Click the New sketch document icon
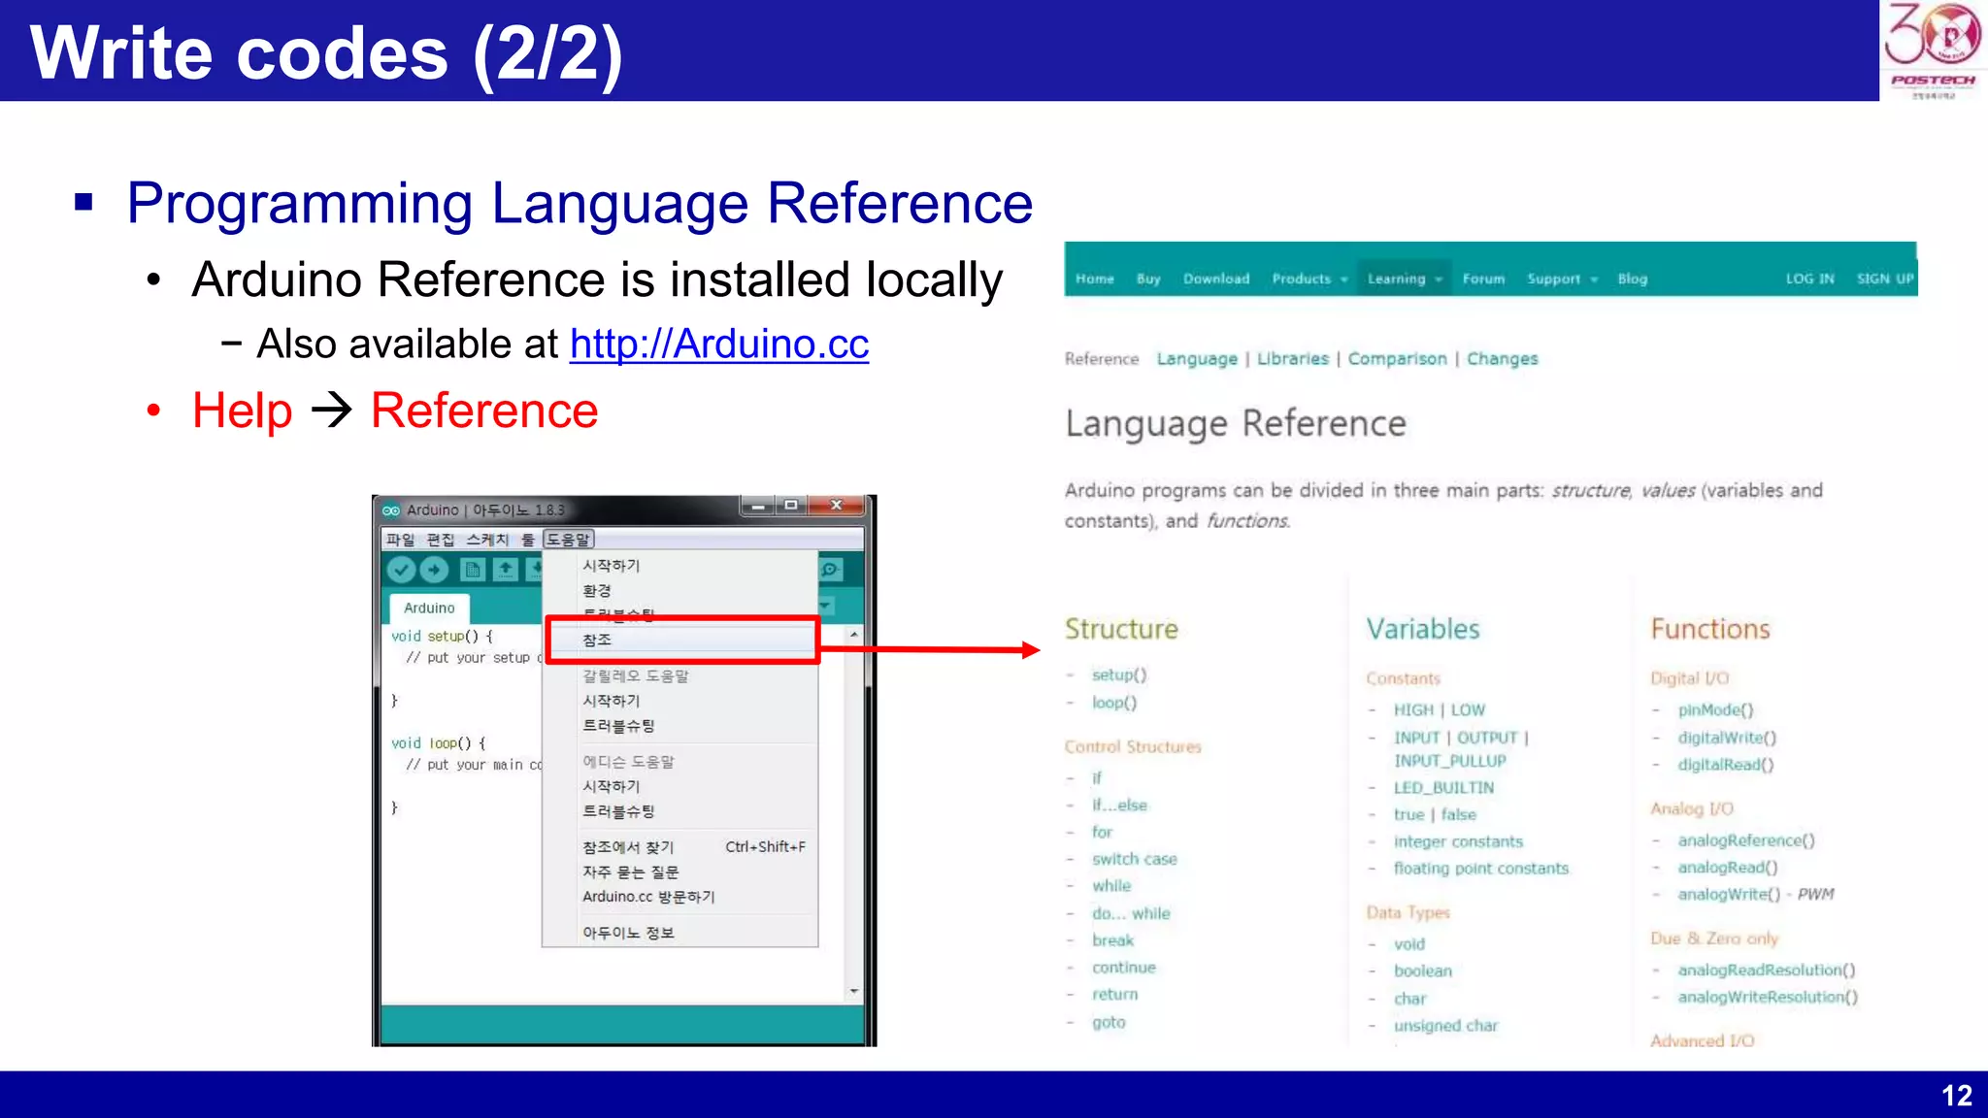 [x=473, y=570]
